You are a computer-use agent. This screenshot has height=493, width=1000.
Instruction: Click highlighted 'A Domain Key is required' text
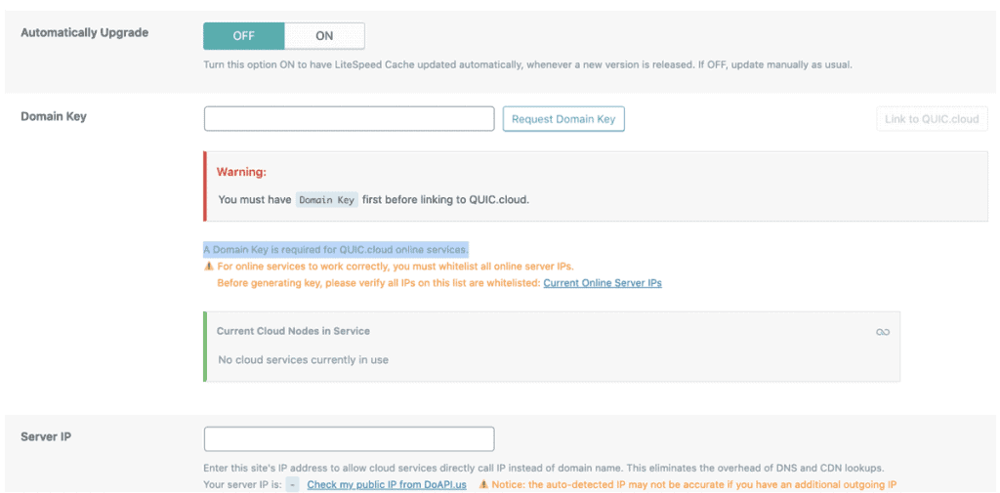click(336, 249)
